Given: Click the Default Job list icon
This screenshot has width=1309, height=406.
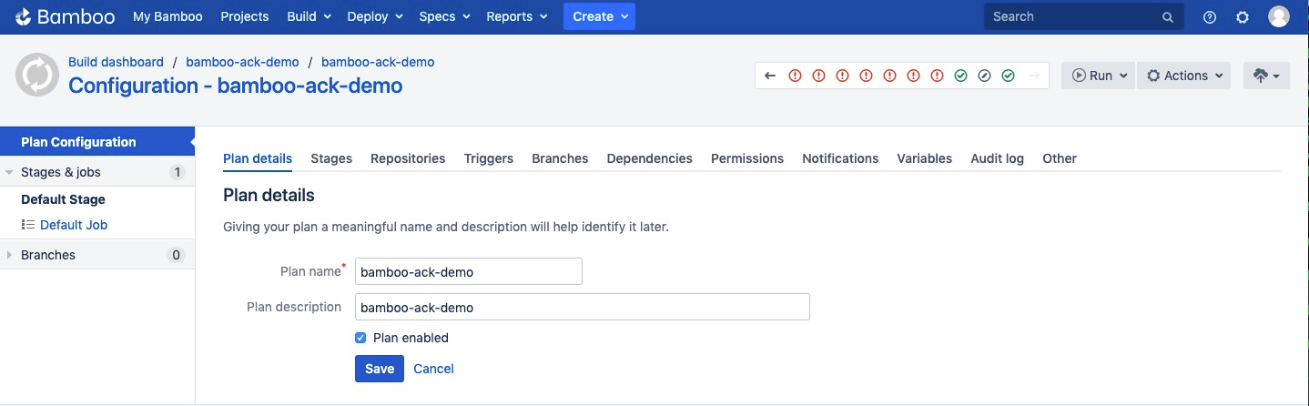Looking at the screenshot, I should coord(28,225).
